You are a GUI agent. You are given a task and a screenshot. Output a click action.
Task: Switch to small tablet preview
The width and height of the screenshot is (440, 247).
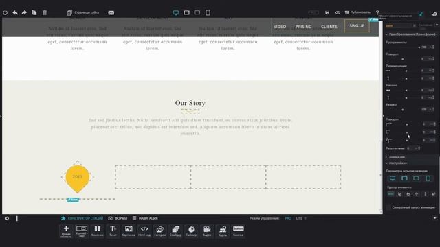point(197,12)
